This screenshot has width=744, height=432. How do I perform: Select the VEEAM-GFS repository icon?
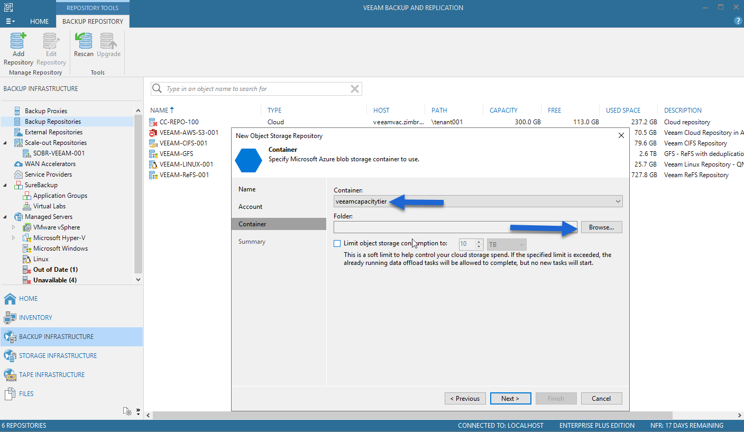154,154
